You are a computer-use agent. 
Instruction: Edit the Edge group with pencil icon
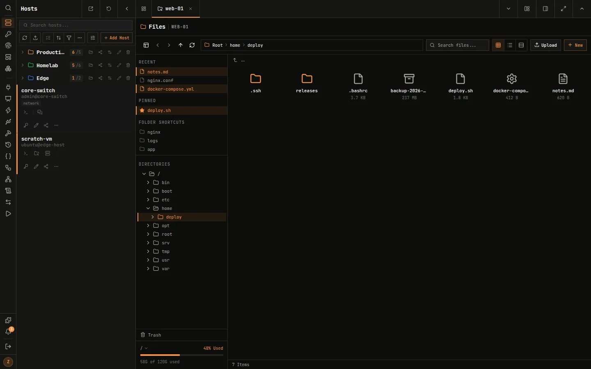click(119, 78)
